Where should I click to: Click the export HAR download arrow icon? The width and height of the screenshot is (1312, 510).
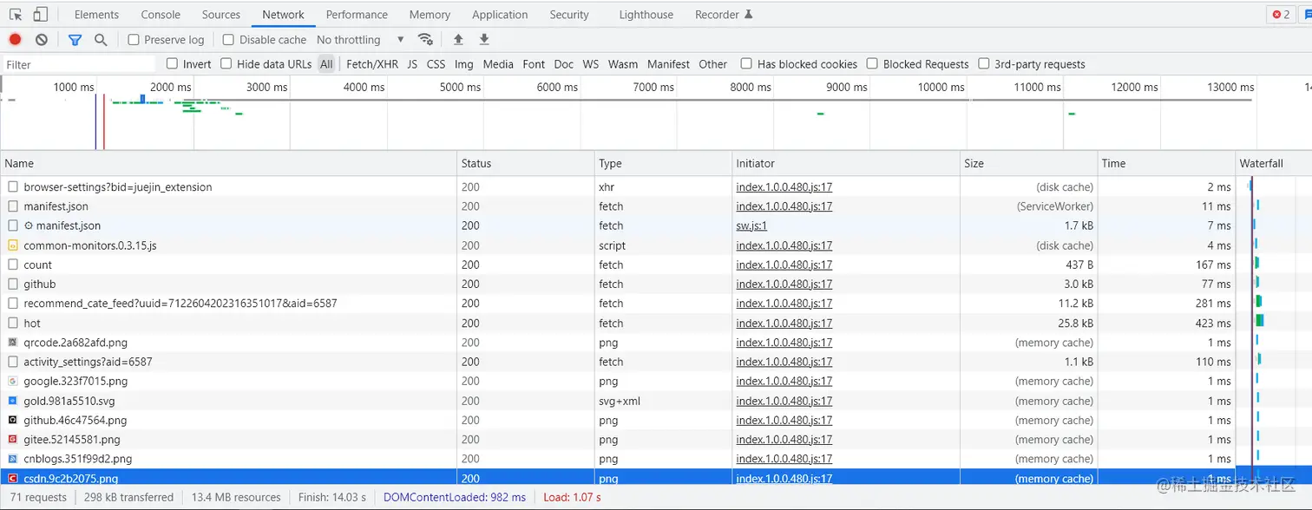484,39
